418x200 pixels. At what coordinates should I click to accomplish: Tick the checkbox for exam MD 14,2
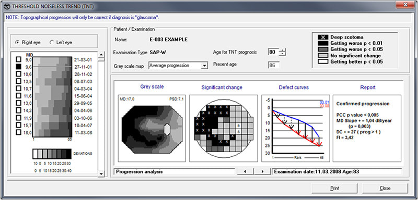(x=19, y=110)
